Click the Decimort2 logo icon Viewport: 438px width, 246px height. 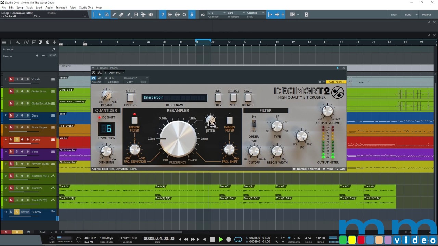[338, 93]
